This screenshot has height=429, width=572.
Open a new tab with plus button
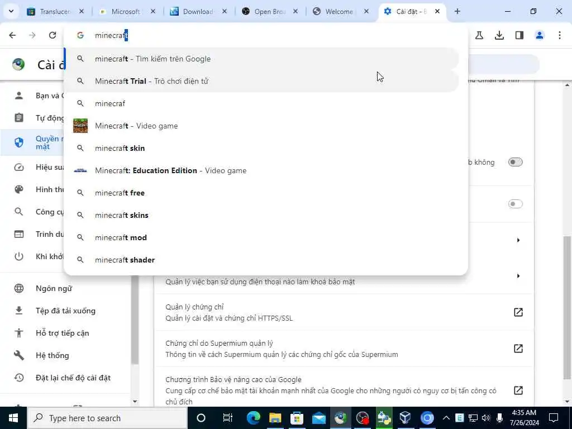tap(457, 11)
